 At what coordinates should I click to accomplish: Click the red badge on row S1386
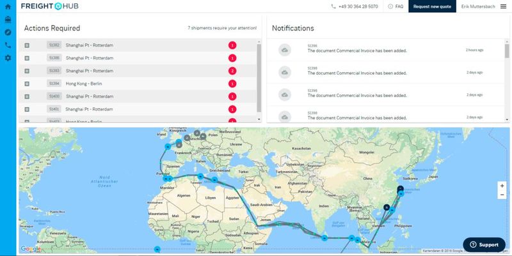232,58
